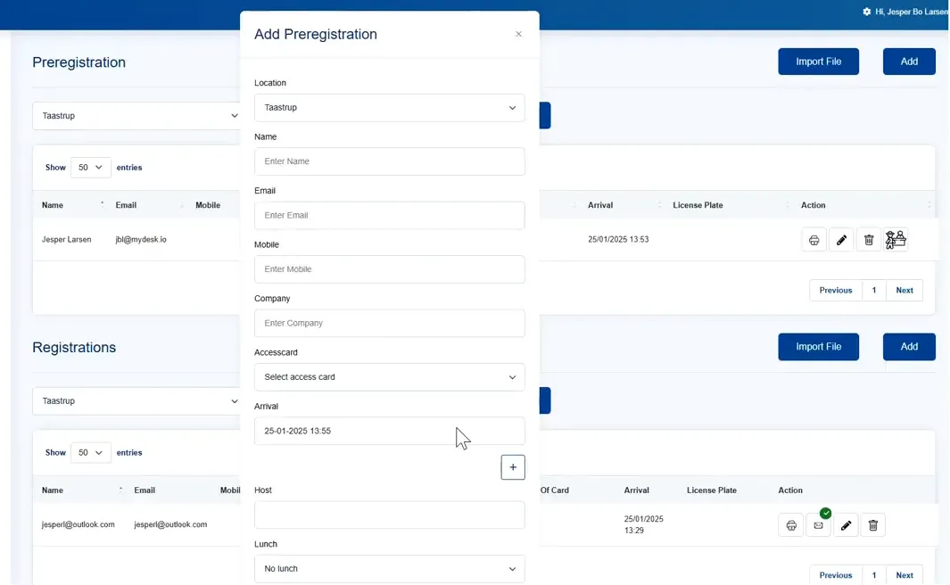The height and width of the screenshot is (585, 950).
Task: Go to Previous page in Registrations
Action: pos(836,575)
